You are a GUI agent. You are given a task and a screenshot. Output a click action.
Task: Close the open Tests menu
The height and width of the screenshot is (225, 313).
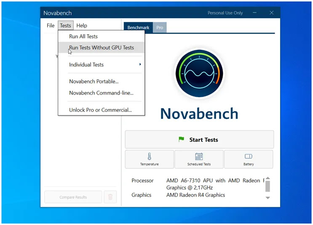coord(65,26)
